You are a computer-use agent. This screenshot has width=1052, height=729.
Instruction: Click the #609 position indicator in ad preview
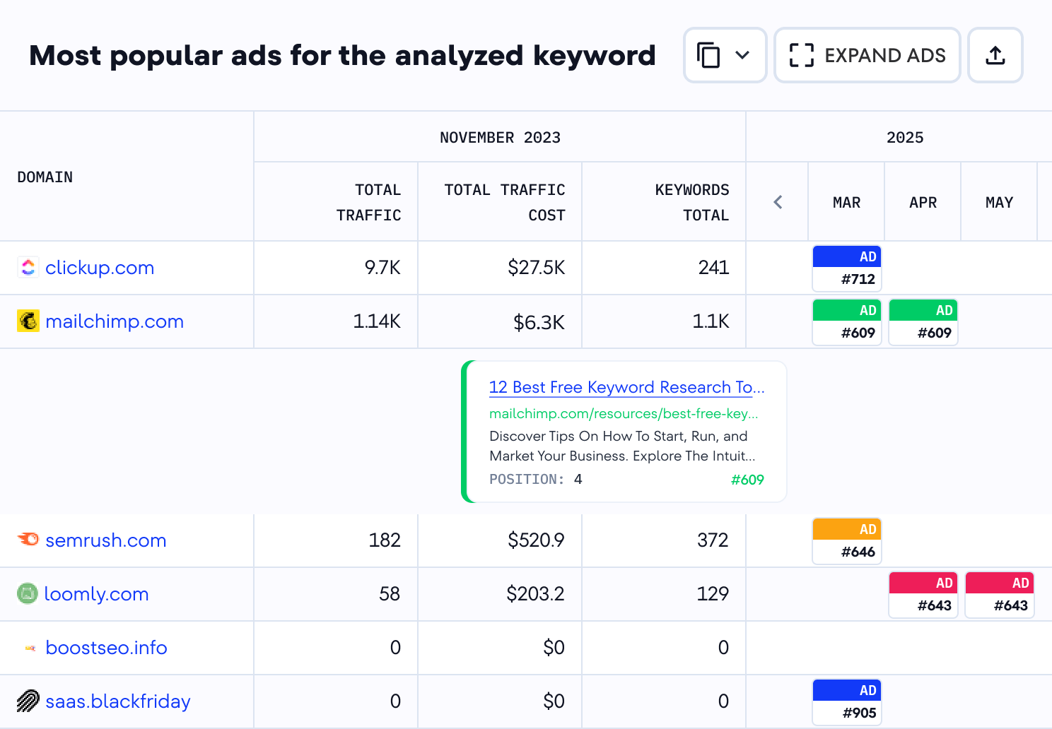click(x=747, y=479)
